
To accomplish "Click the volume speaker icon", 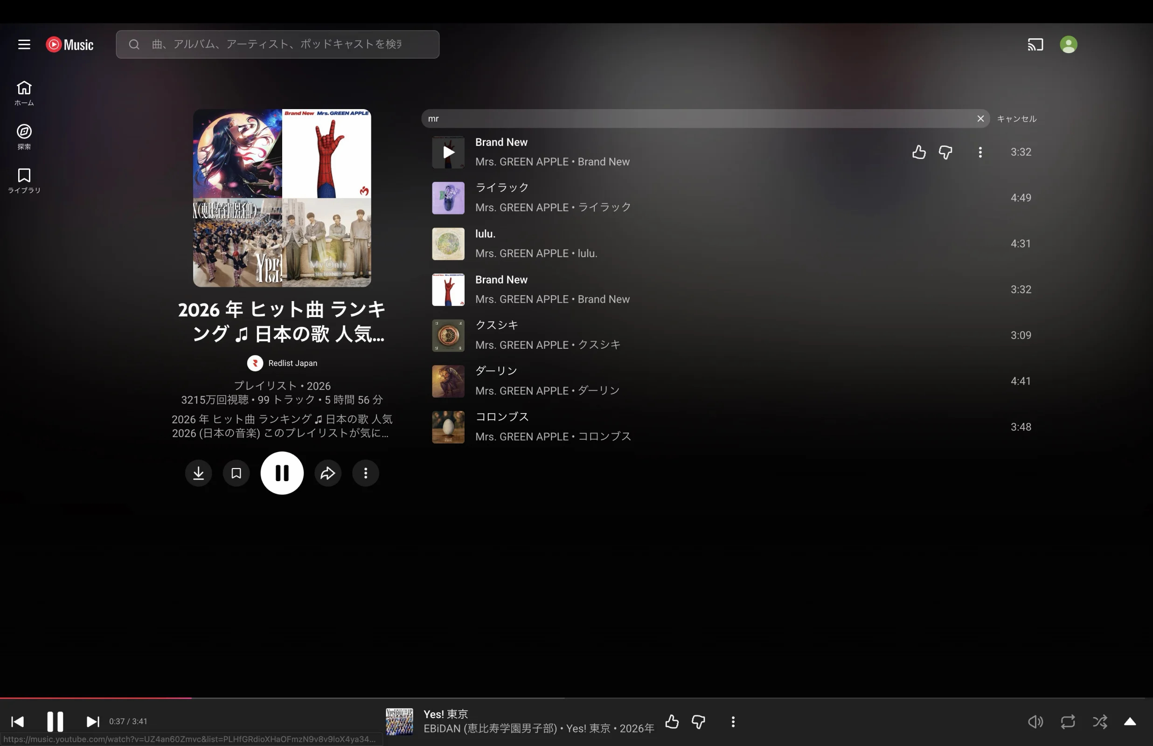I will (1035, 722).
